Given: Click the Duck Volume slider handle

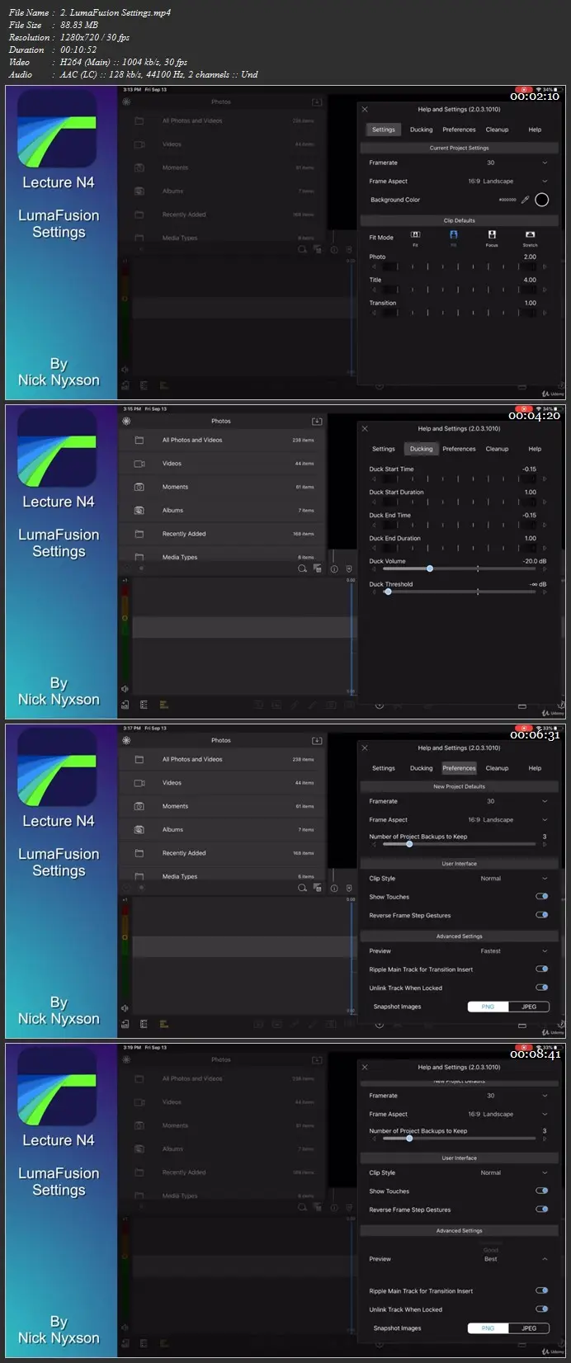Looking at the screenshot, I should coord(430,568).
